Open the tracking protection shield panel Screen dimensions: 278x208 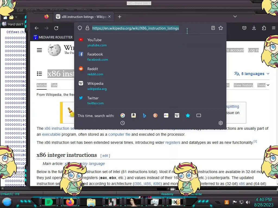click(x=80, y=28)
